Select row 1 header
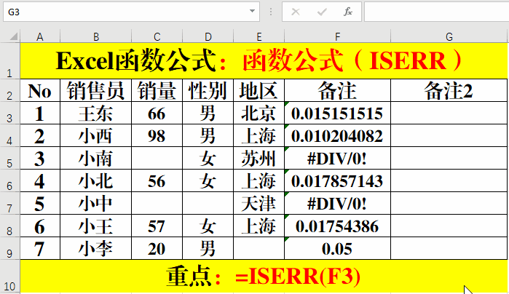The height and width of the screenshot is (294, 509). click(x=9, y=61)
